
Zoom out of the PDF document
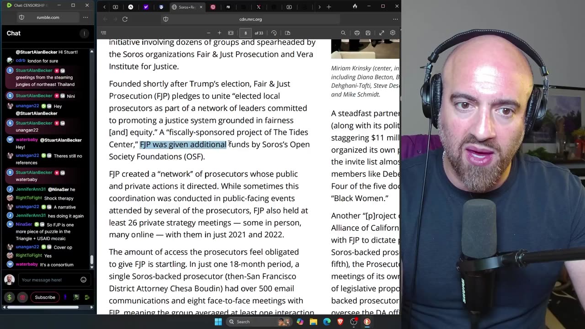(208, 33)
